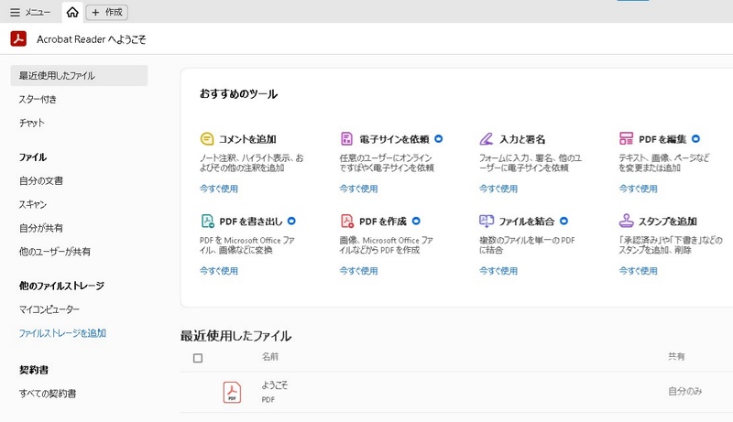Open 自分が共有 in sidebar
733x422 pixels.
(x=41, y=228)
